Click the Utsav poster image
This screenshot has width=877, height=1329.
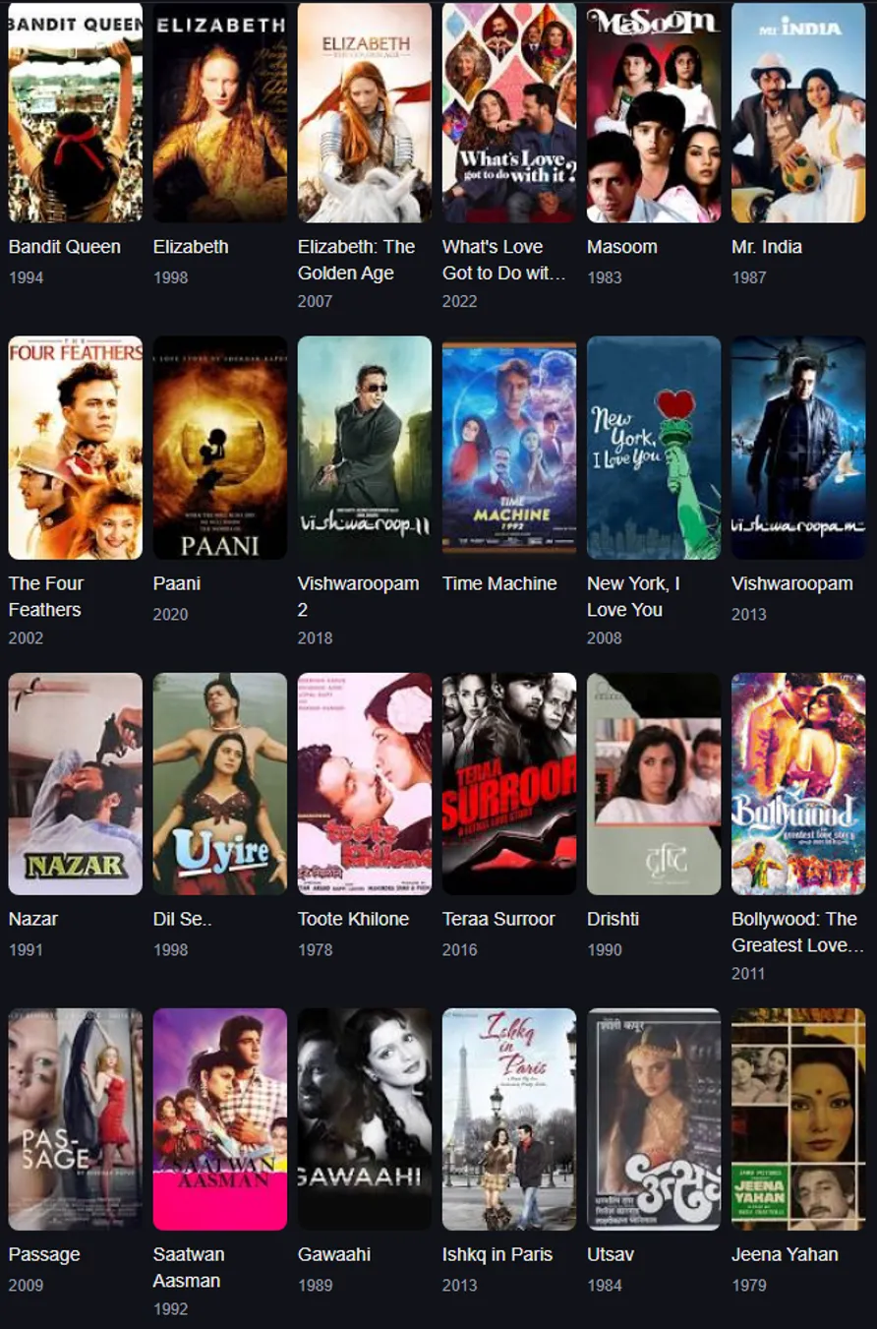click(x=654, y=1118)
